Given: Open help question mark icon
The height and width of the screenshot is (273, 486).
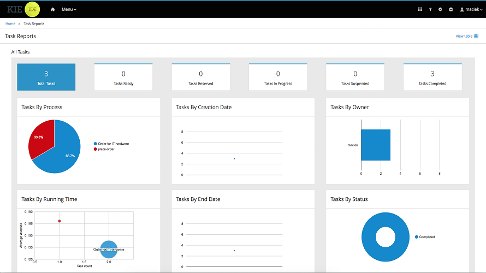Looking at the screenshot, I should 430,9.
